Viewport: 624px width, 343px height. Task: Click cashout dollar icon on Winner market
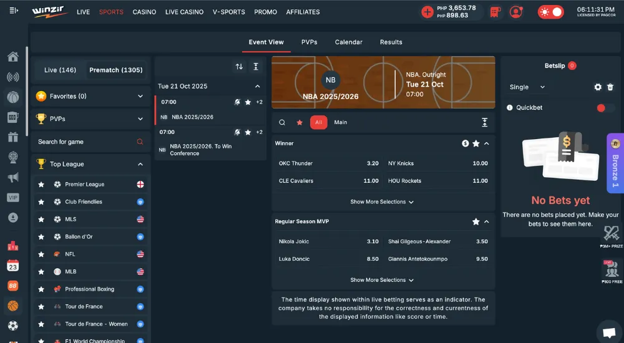(466, 143)
